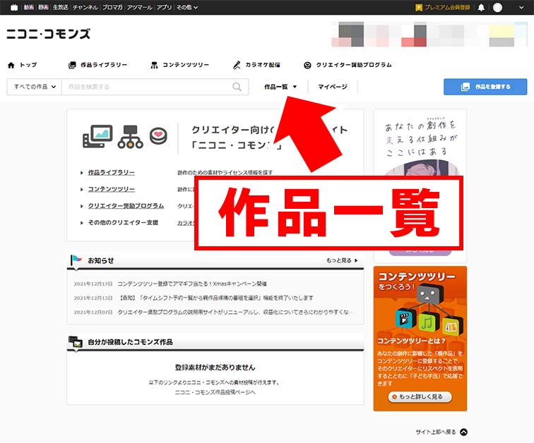The width and height of the screenshot is (534, 443).
Task: Open the user avatar icon
Action: [x=497, y=8]
